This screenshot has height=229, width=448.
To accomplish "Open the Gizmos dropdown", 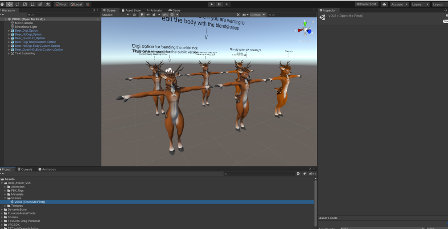I will [257, 15].
